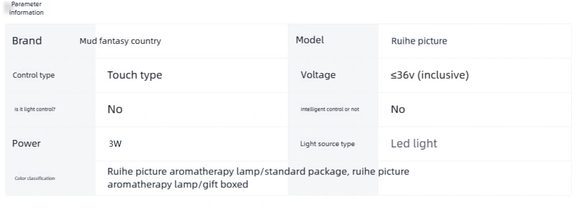Select the Color classification label
587x208 pixels.
coord(35,178)
